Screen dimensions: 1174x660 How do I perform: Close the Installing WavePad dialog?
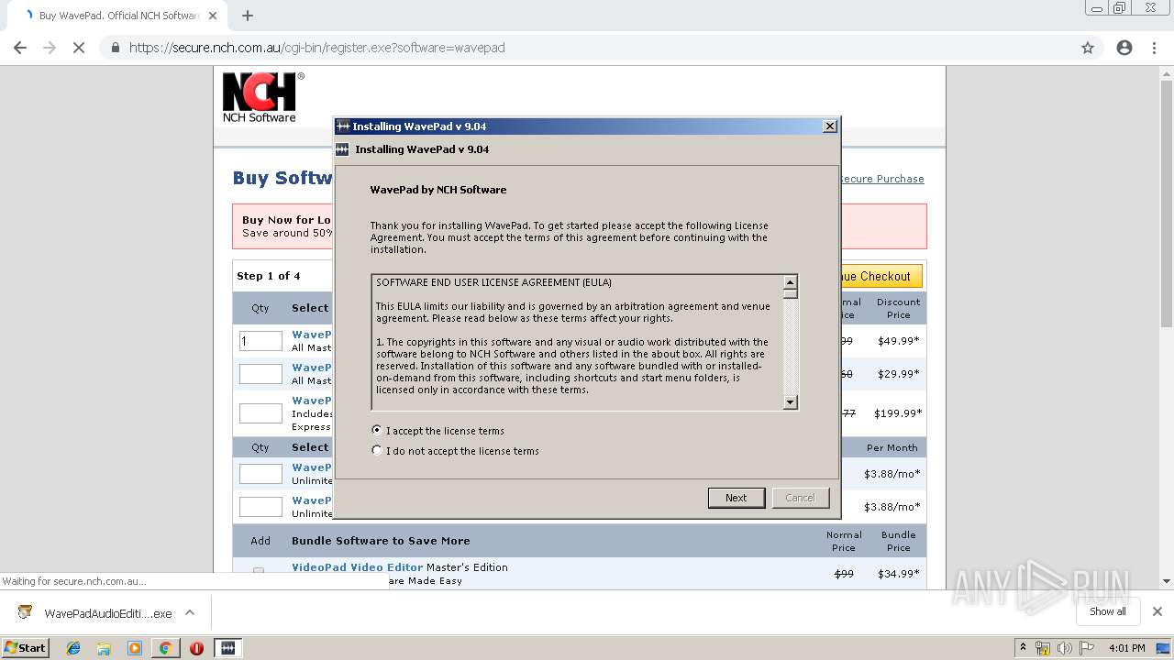pyautogui.click(x=829, y=126)
